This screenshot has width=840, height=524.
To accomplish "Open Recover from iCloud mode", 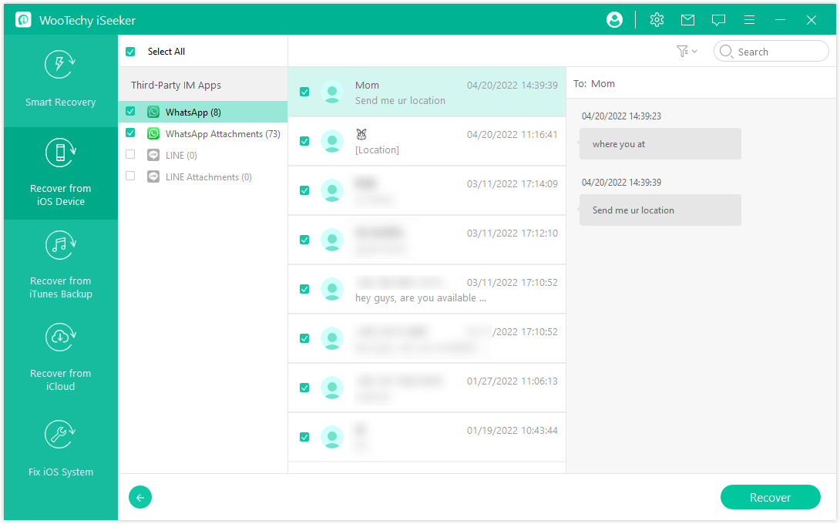I will [60, 358].
